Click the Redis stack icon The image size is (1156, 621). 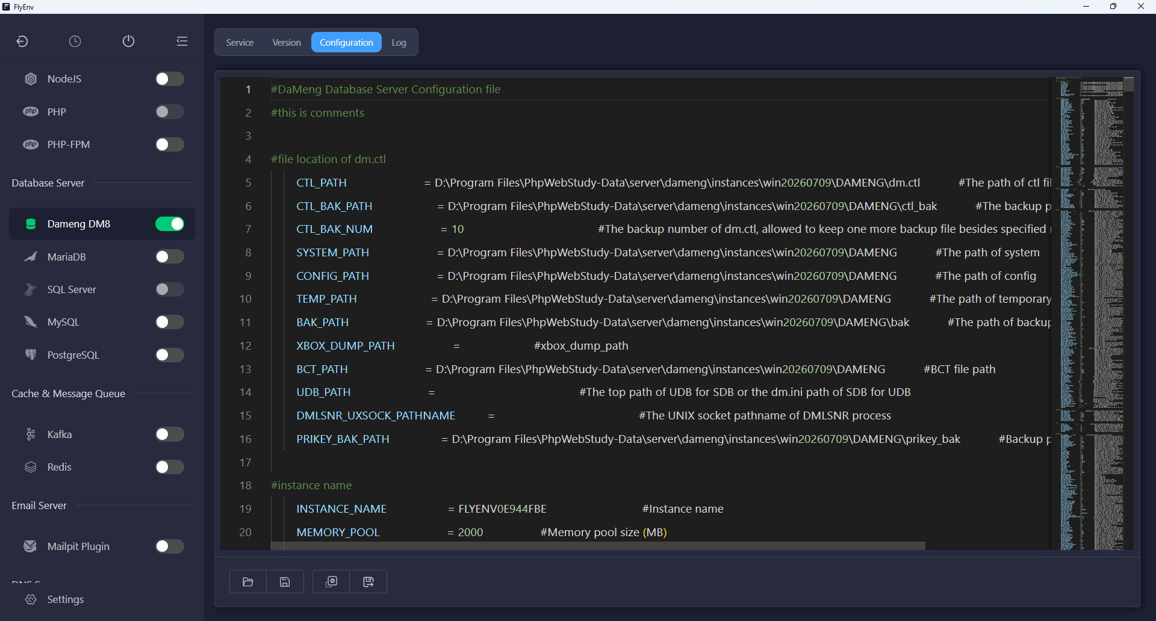pos(31,467)
